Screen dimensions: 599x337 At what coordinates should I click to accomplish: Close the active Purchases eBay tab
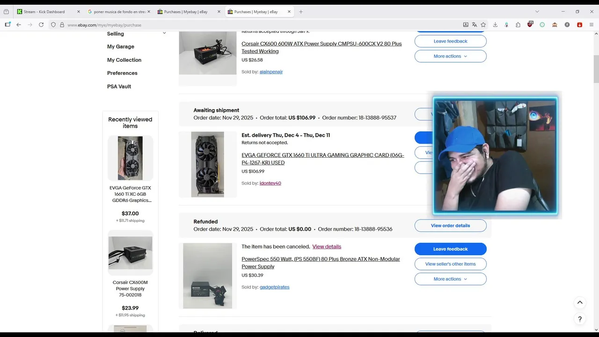click(x=290, y=12)
